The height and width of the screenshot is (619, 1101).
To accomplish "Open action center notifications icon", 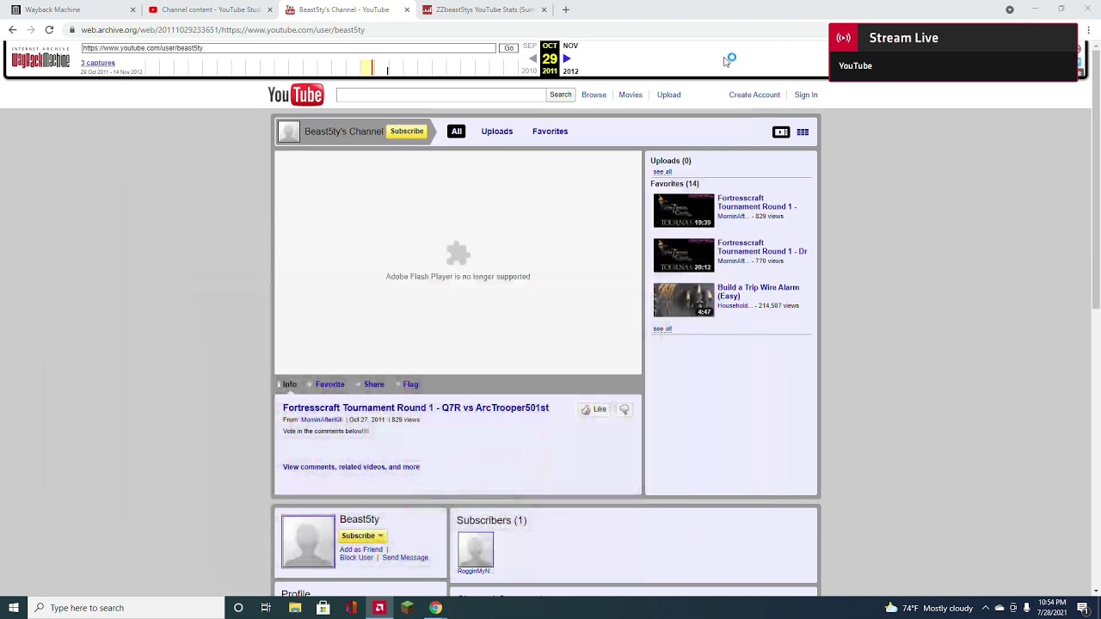I will (1083, 608).
